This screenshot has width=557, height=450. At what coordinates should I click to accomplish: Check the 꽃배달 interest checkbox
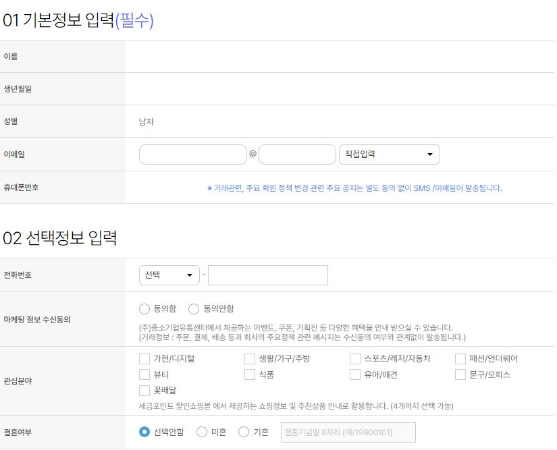[x=144, y=390]
